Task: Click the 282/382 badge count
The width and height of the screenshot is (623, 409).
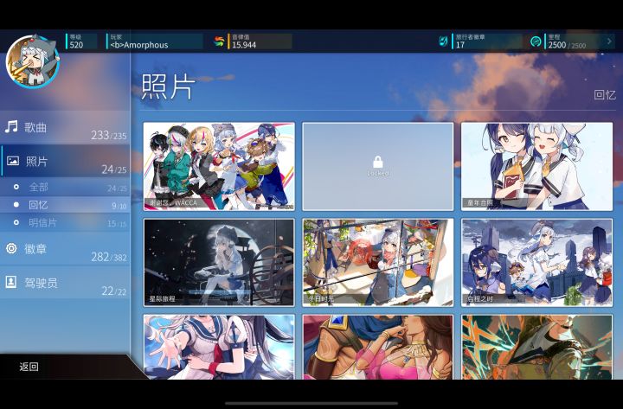Action: click(x=108, y=257)
